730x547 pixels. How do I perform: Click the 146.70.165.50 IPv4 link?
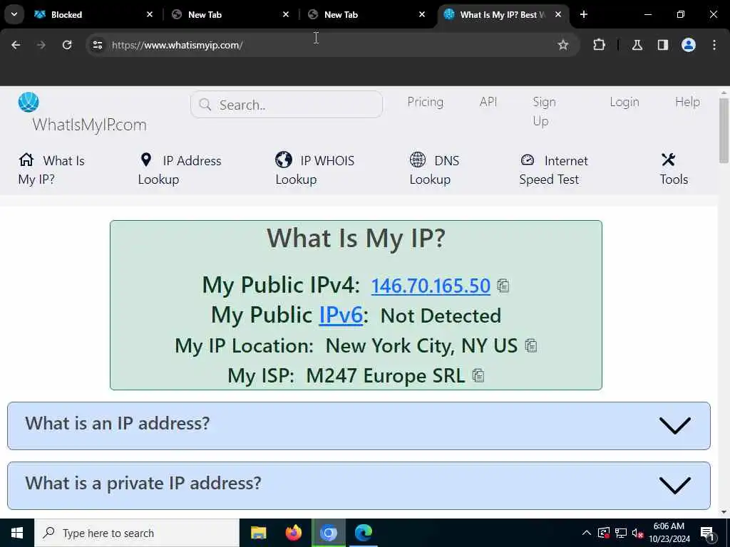(x=431, y=286)
